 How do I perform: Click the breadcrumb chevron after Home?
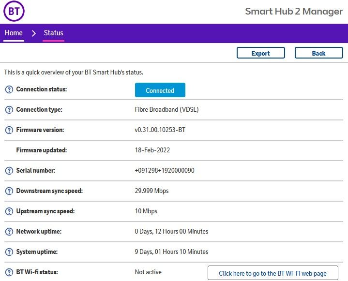pyautogui.click(x=33, y=33)
